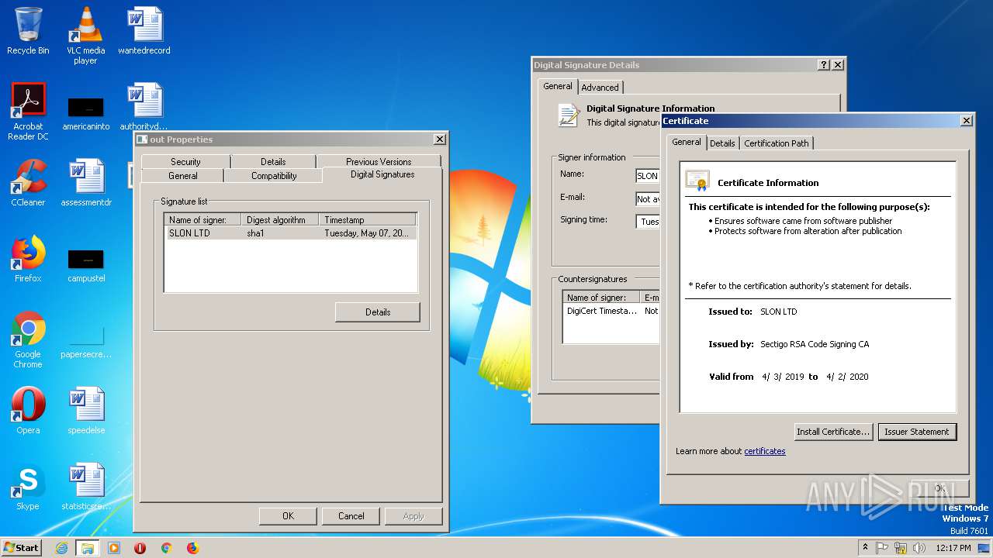Open Certification Path tab
The image size is (993, 558).
[x=777, y=143]
